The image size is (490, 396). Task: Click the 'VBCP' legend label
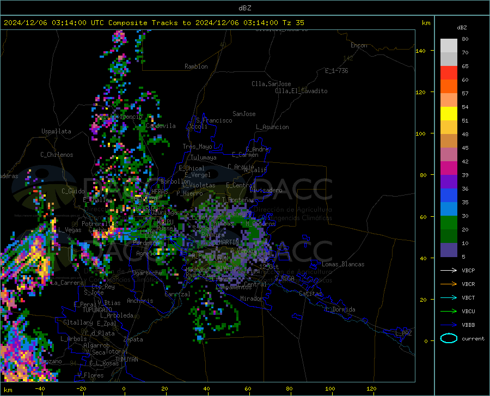click(x=468, y=270)
